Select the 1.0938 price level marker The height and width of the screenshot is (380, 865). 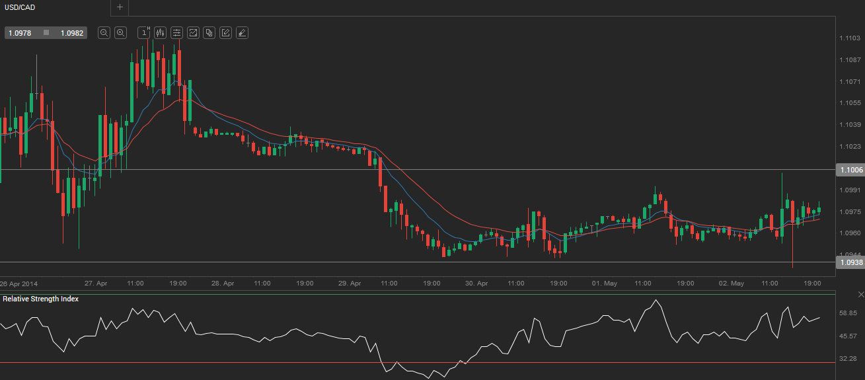(850, 262)
